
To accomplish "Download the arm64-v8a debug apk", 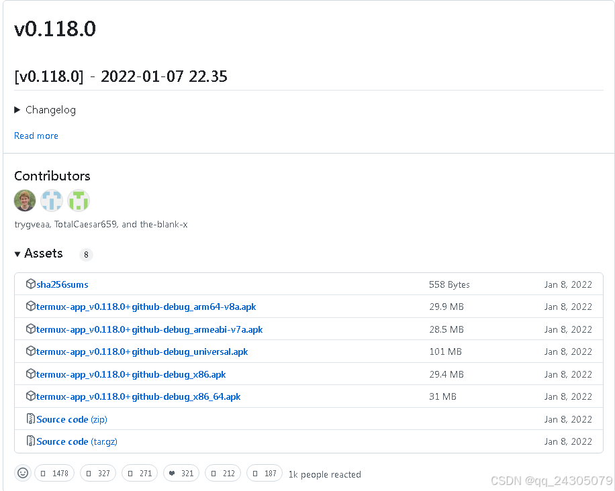I will pyautogui.click(x=146, y=307).
